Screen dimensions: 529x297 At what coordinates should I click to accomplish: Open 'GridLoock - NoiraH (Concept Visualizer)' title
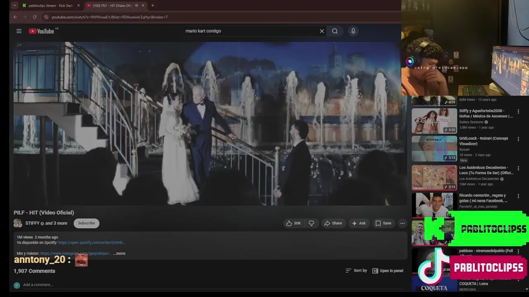[484, 141]
